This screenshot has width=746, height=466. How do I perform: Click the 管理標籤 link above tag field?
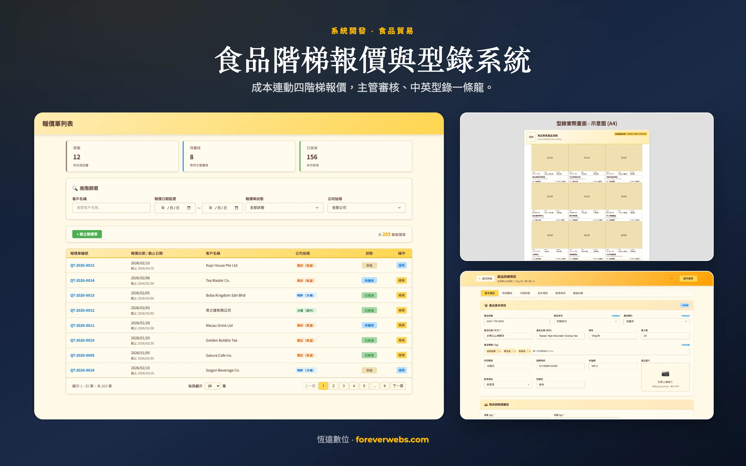point(685,345)
